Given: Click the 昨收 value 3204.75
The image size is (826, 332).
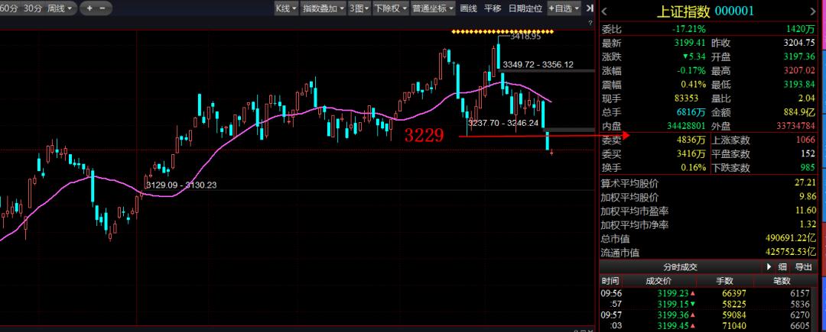Looking at the screenshot, I should tap(798, 43).
